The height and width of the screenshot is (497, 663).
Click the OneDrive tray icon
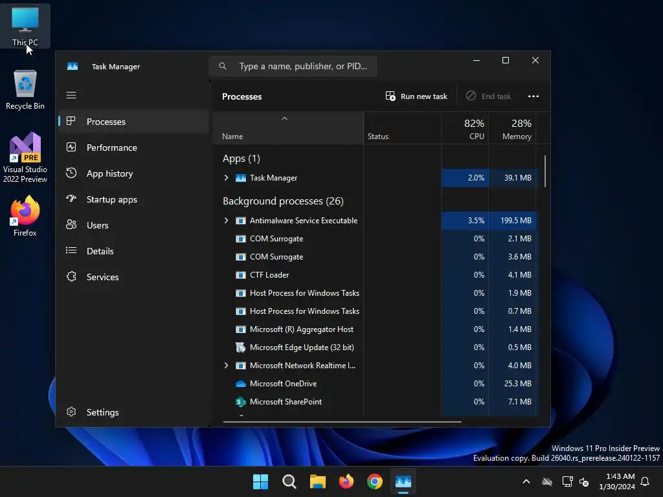pos(547,481)
